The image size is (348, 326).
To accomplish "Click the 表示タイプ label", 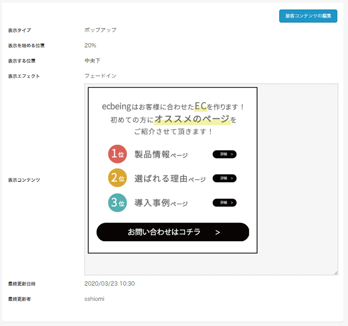I will click(19, 31).
